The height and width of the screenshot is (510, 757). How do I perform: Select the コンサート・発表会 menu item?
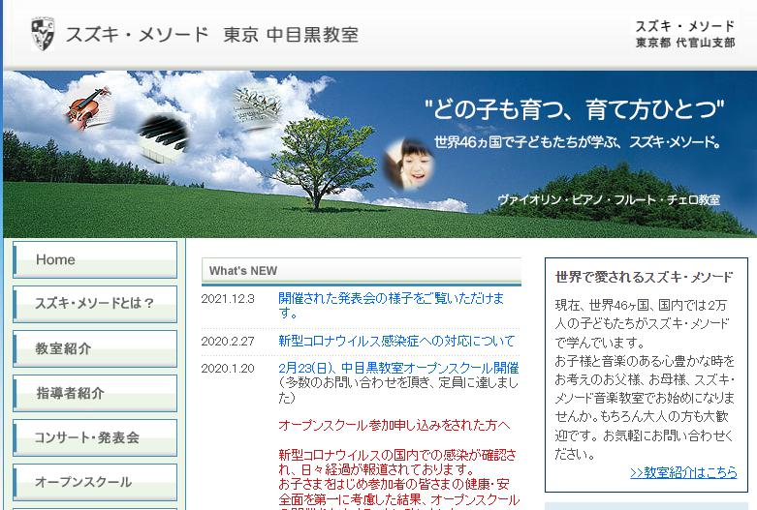coord(95,437)
